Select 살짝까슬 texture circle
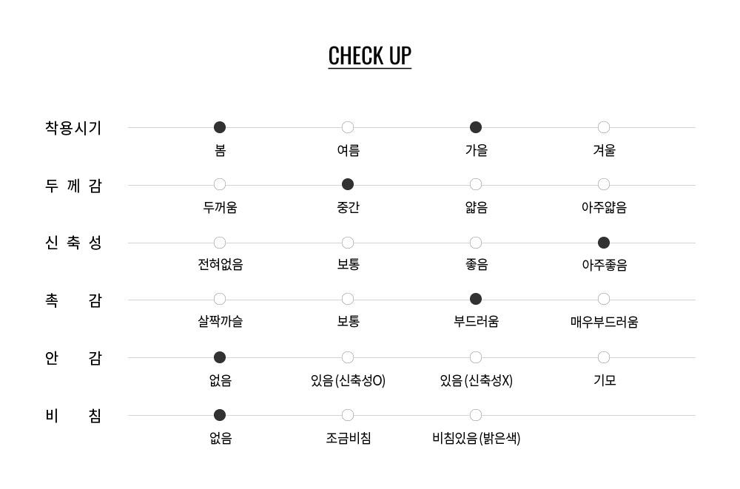The image size is (740, 489). (220, 299)
